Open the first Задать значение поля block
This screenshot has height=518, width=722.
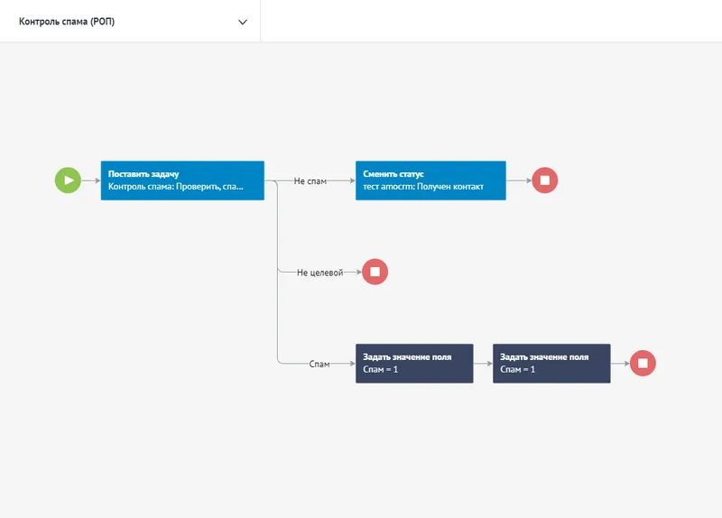pos(414,363)
